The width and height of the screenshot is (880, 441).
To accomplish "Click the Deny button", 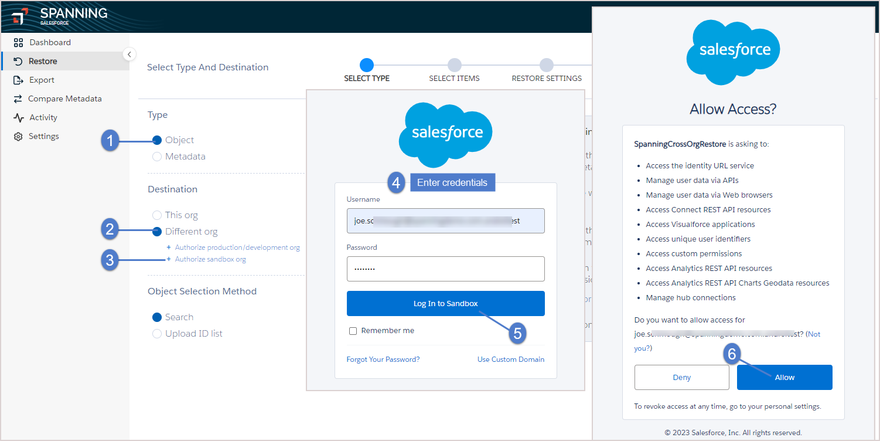I will (682, 377).
